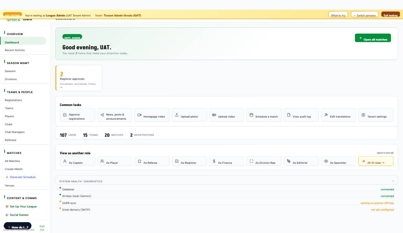Click the Exit testing button
The height and width of the screenshot is (233, 403).
click(390, 15)
